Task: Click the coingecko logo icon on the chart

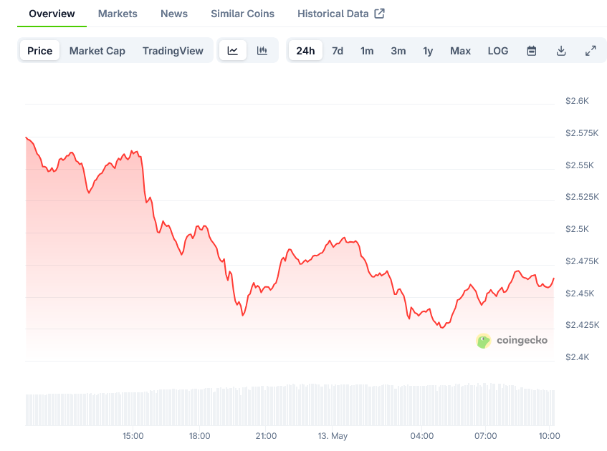Action: 485,341
